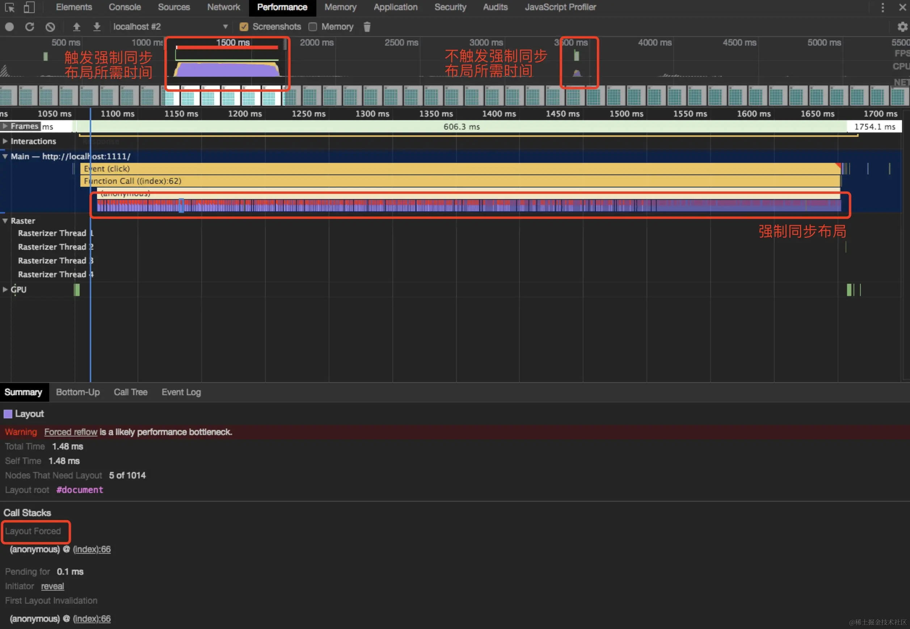Open the Bottom-Up tab
Viewport: 910px width, 629px height.
coord(77,392)
